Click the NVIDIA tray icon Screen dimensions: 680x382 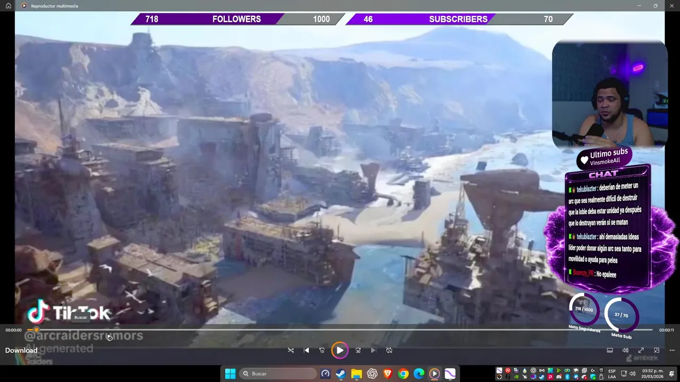(516, 377)
